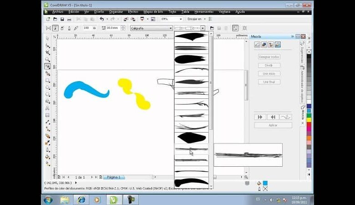Open the Mapas de bits menu

[x=153, y=12]
